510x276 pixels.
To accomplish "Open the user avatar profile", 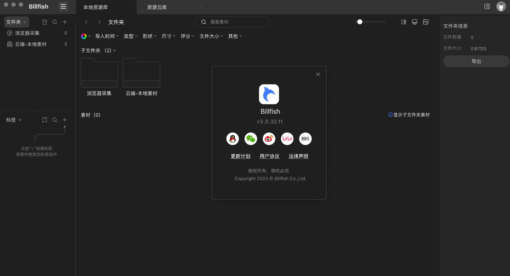I will pos(501,7).
